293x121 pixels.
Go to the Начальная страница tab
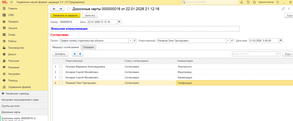(24, 94)
